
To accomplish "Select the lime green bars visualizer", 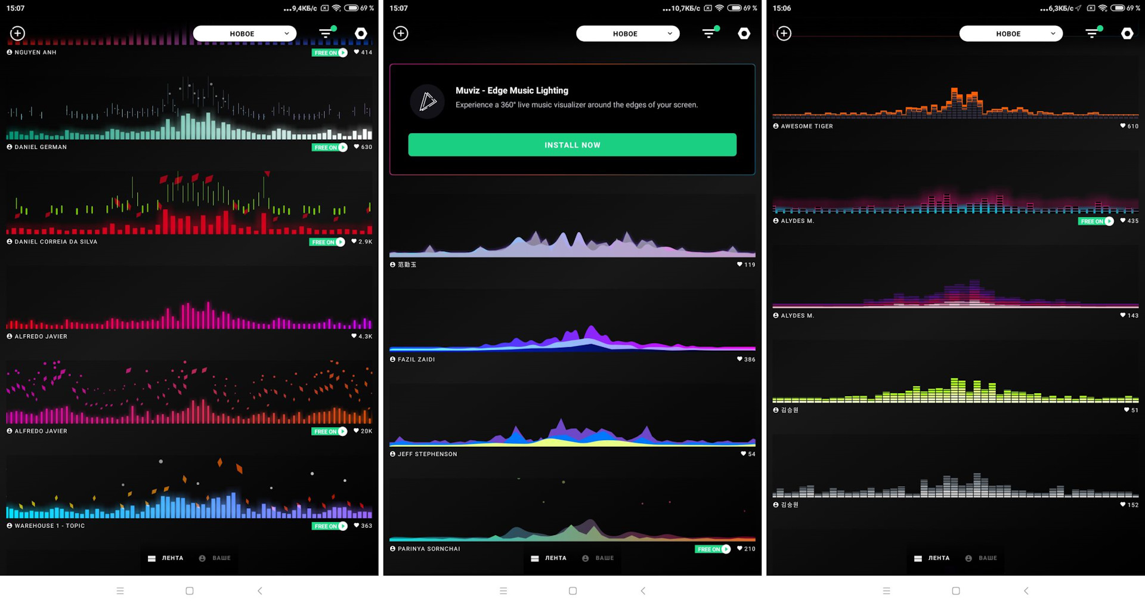I will [955, 372].
